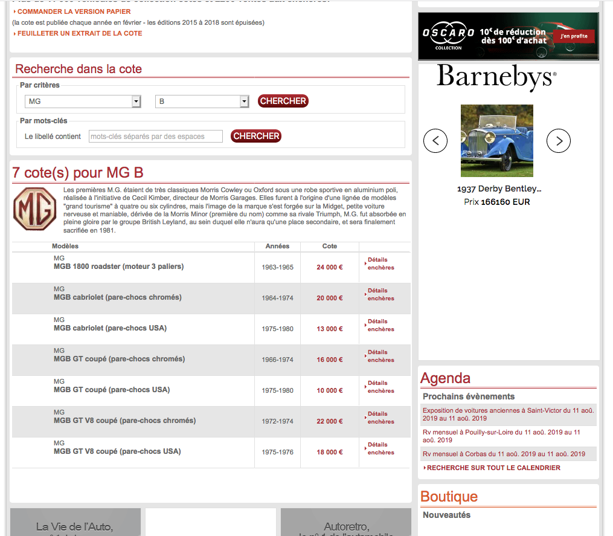
Task: Click the 7 cote(s) pour MG B heading
Action: [78, 173]
